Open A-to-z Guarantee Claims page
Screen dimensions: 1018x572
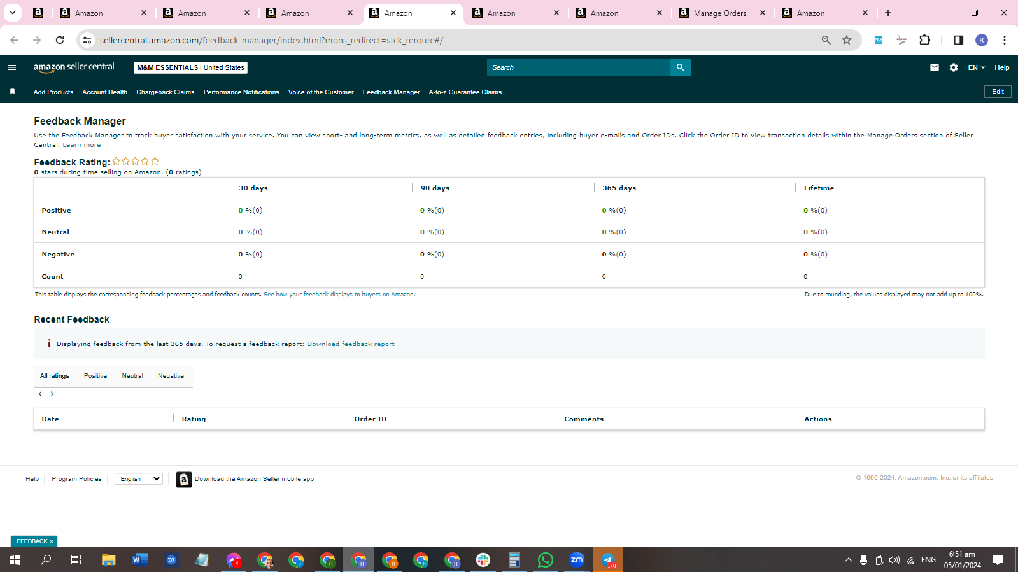(465, 92)
